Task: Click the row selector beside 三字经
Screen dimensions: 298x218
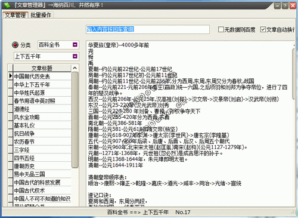Action: pos(11,150)
